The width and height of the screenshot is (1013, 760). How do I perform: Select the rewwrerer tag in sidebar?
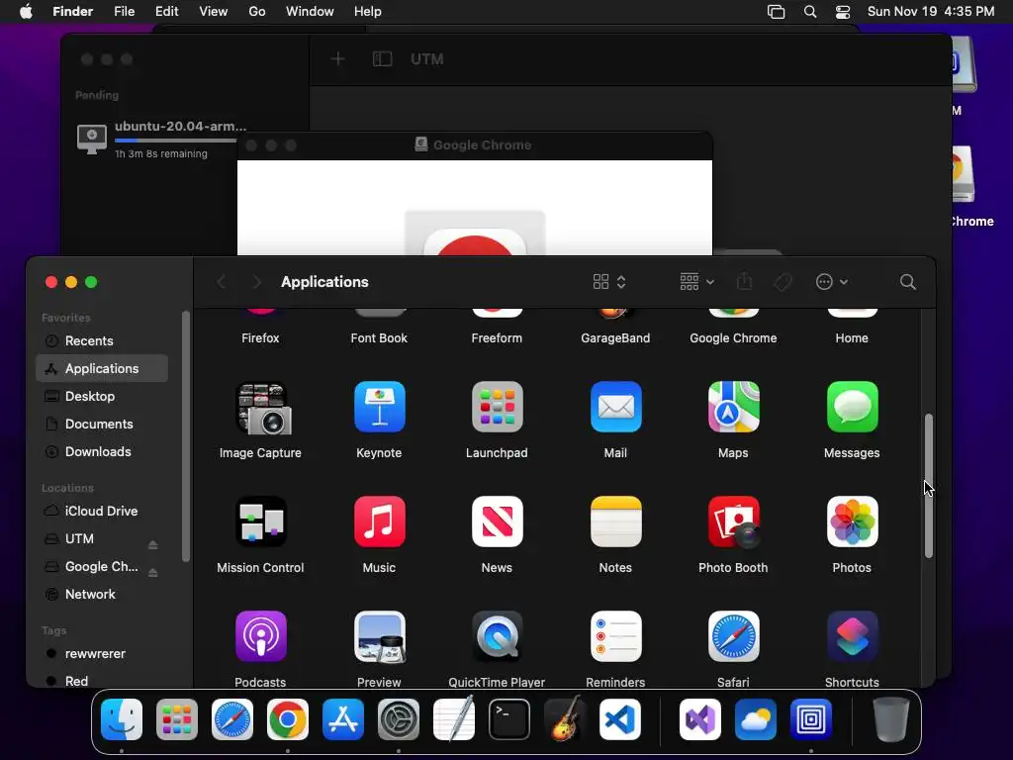102,653
